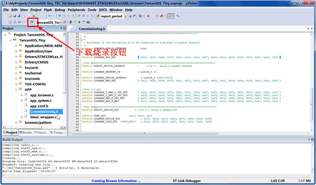This screenshot has height=185, width=316.
Task: Click Manage Run-Time Environment green diamond icon
Action: click(x=79, y=22)
